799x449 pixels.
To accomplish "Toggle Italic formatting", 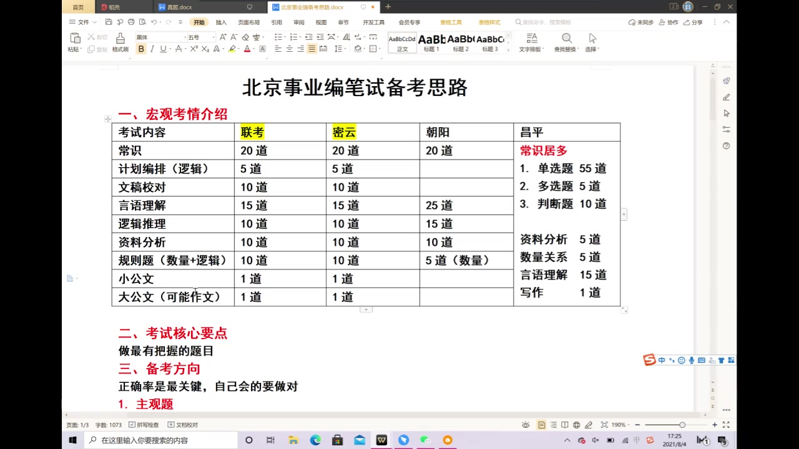I will pyautogui.click(x=152, y=49).
